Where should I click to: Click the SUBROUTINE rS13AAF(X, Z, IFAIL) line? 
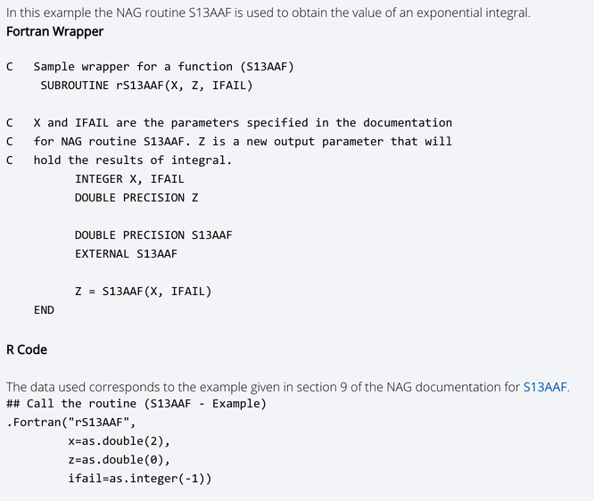(x=146, y=86)
